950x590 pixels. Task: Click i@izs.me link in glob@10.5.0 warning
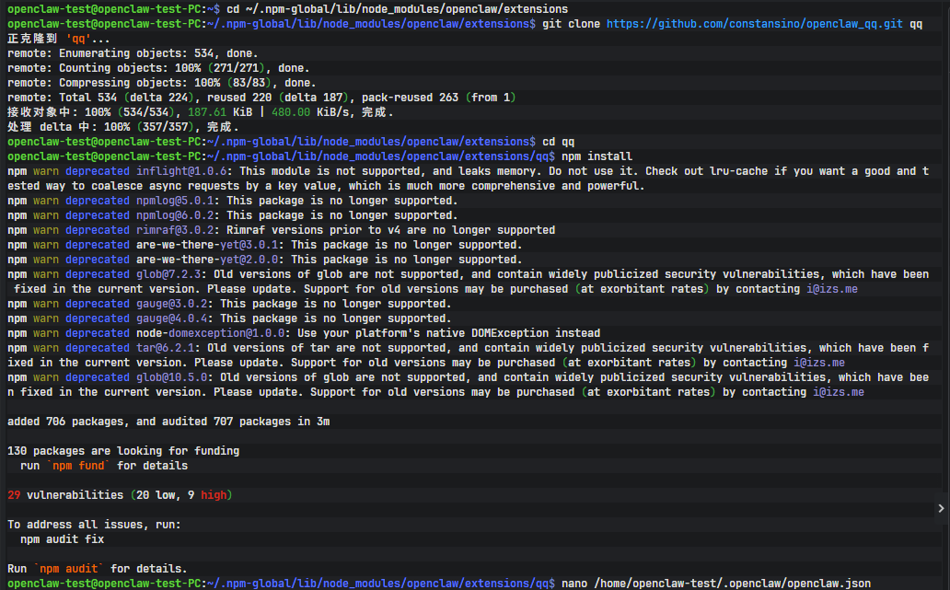pyautogui.click(x=838, y=392)
